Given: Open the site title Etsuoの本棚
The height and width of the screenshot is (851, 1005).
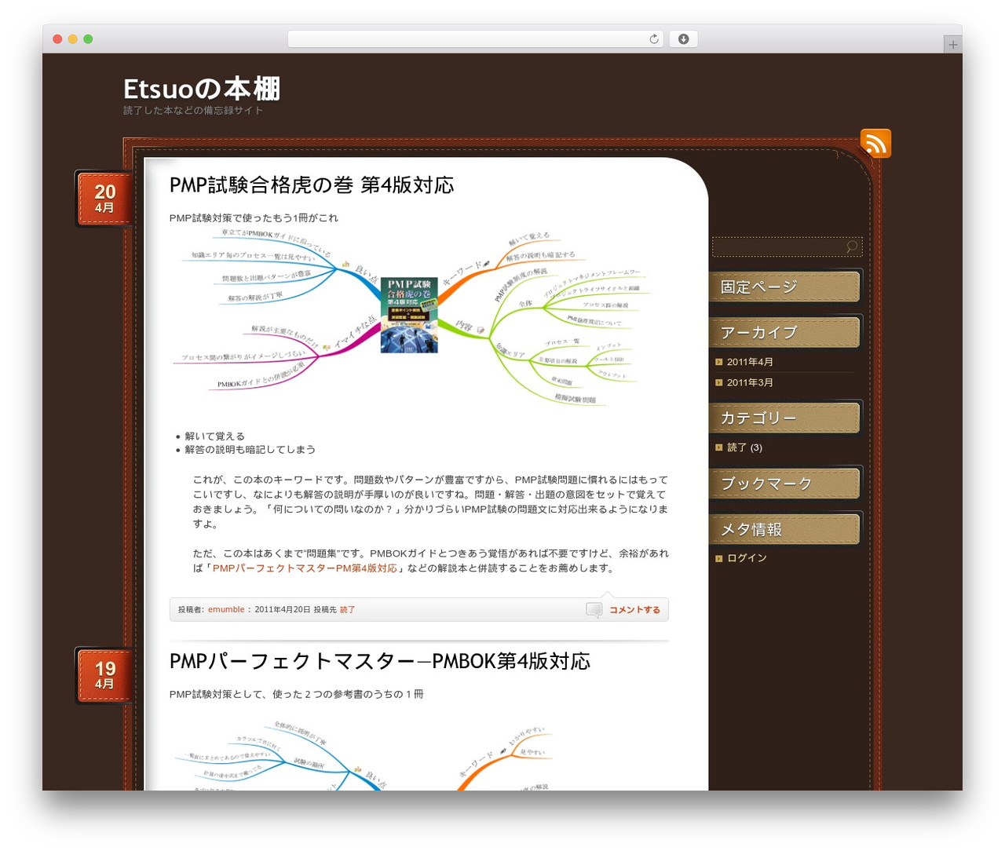Looking at the screenshot, I should tap(202, 89).
